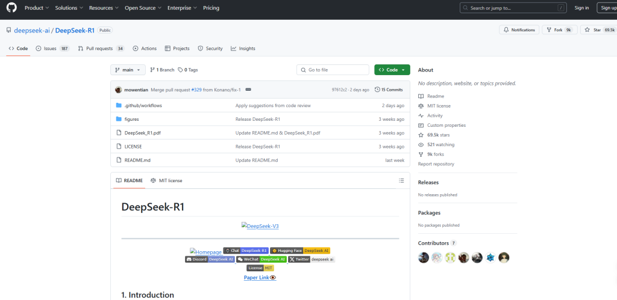Click the Notifications bell button
The image size is (617, 300).
[x=519, y=30]
